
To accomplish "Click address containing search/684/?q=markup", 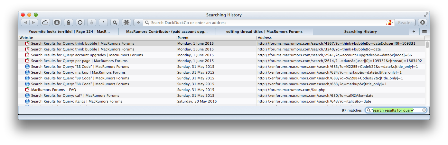I will point(330,72).
